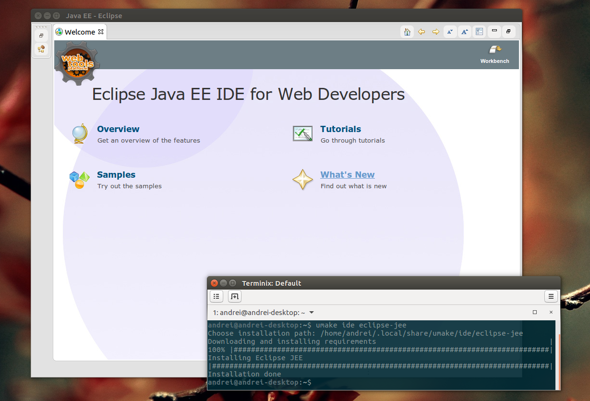Image resolution: width=590 pixels, height=401 pixels.
Task: Close the Eclipse window
Action: coord(38,15)
